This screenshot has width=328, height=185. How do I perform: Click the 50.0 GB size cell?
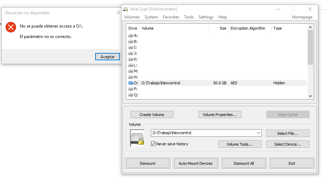[220, 83]
